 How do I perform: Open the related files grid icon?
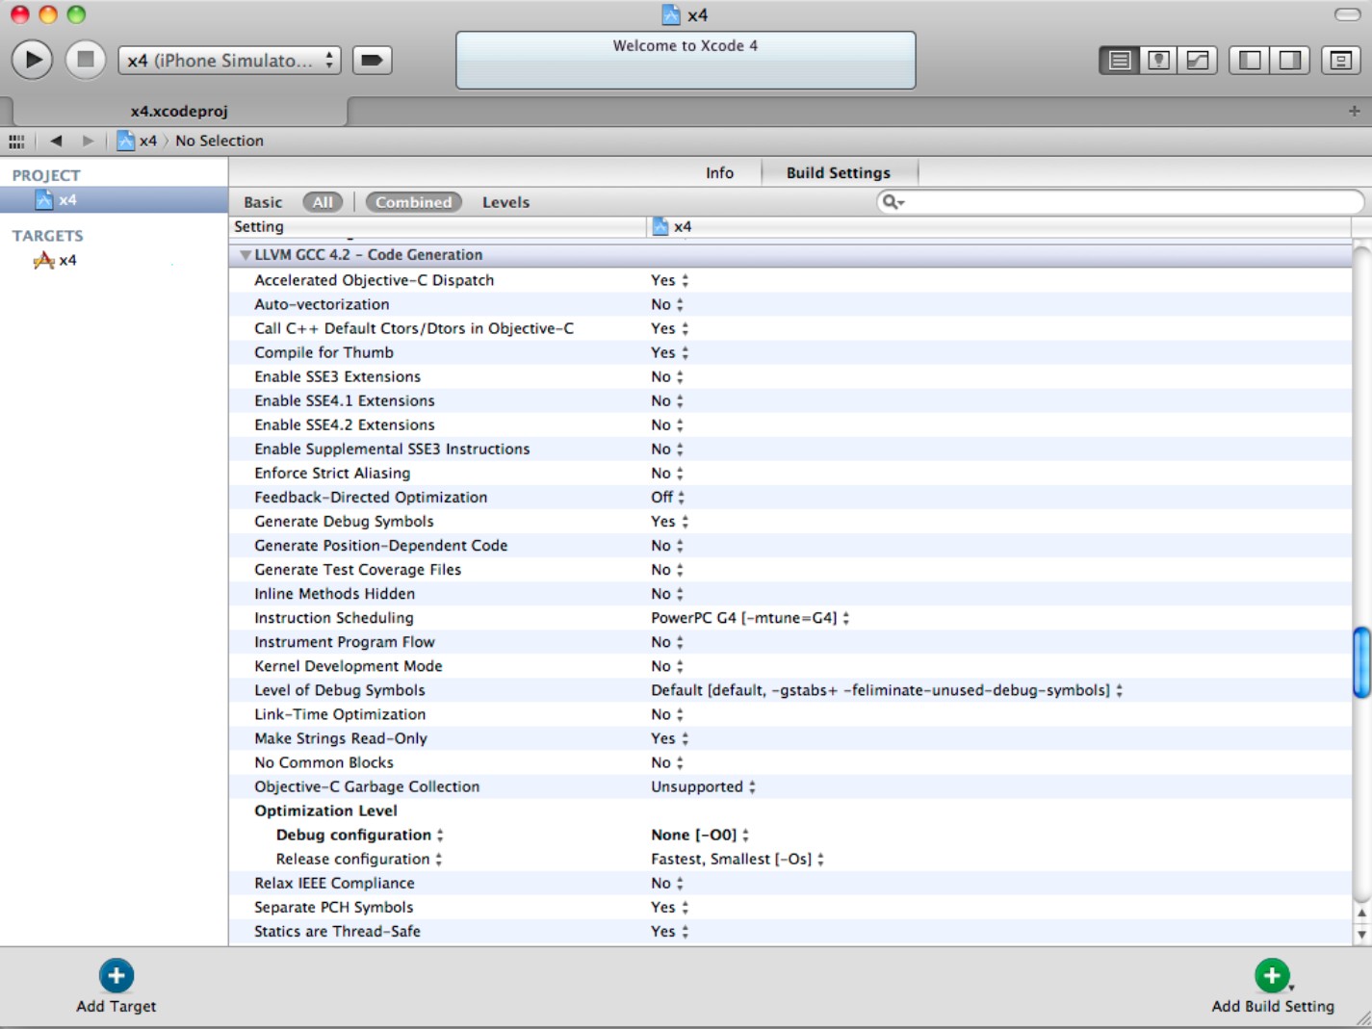(x=16, y=141)
